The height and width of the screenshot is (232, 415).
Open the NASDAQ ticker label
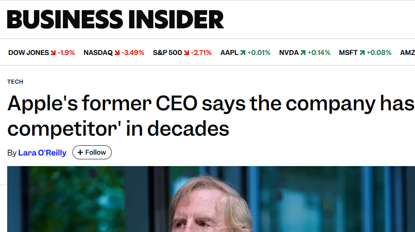click(98, 53)
